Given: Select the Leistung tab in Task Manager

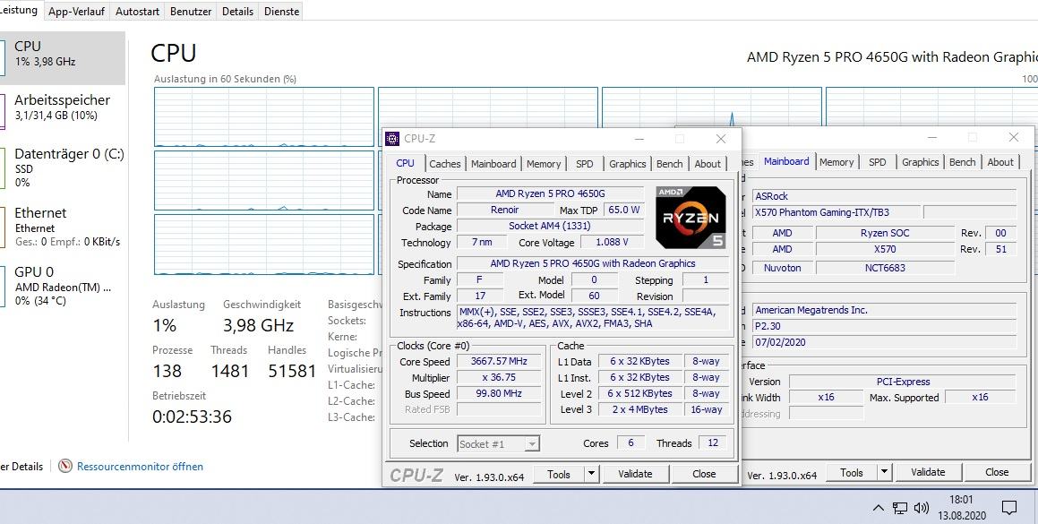Looking at the screenshot, I should click(x=20, y=10).
